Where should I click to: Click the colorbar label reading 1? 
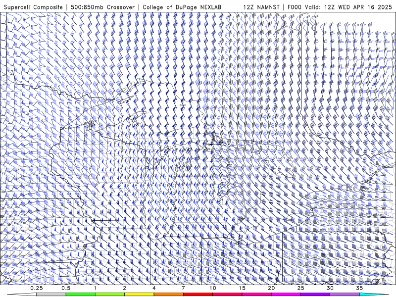tap(95, 288)
